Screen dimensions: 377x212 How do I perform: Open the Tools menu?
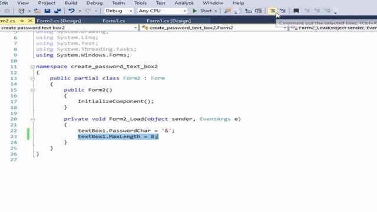(140, 3)
